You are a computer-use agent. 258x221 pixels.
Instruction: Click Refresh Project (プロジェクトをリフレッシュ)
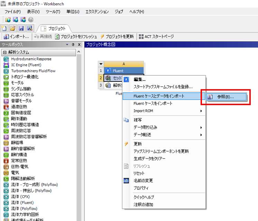(76, 36)
